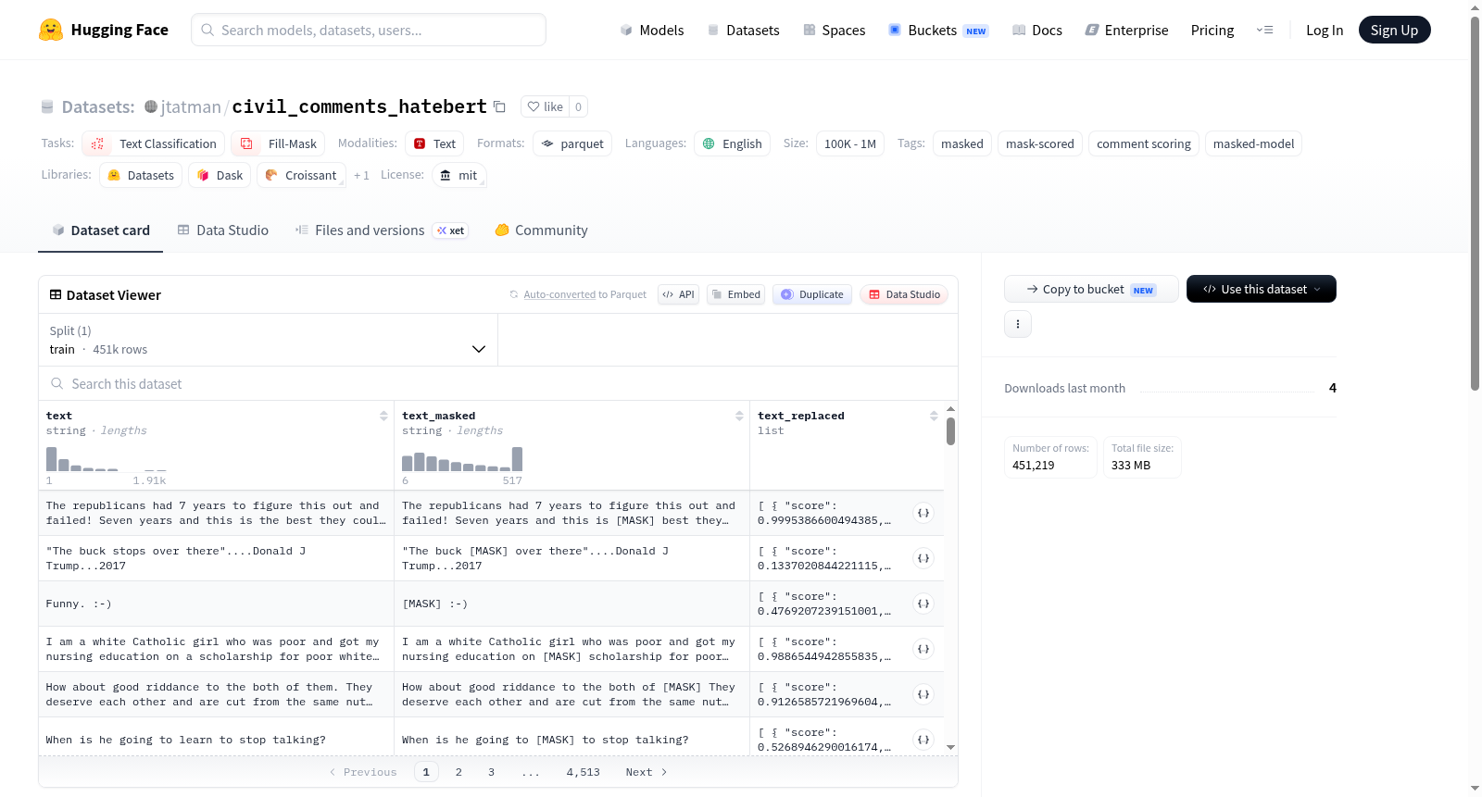Open the Files and versions tab
This screenshot has width=1482, height=797.
point(382,230)
